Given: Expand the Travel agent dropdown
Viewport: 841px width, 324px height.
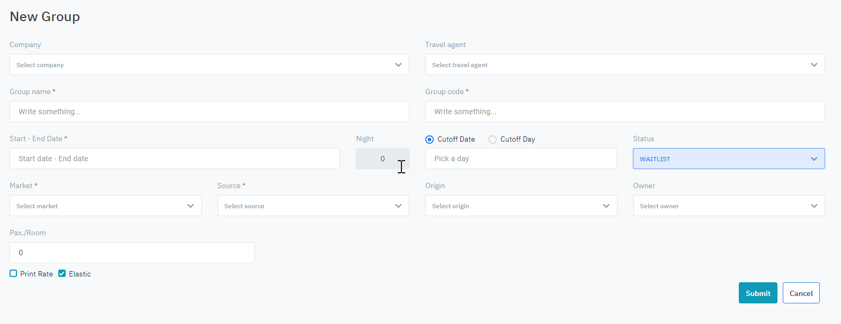Looking at the screenshot, I should tap(624, 64).
